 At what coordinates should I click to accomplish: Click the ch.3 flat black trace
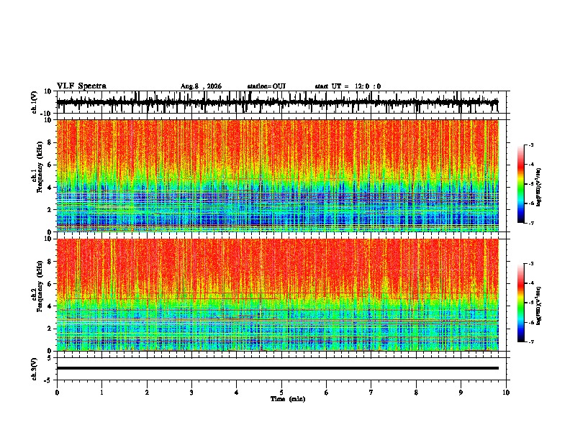[277, 368]
